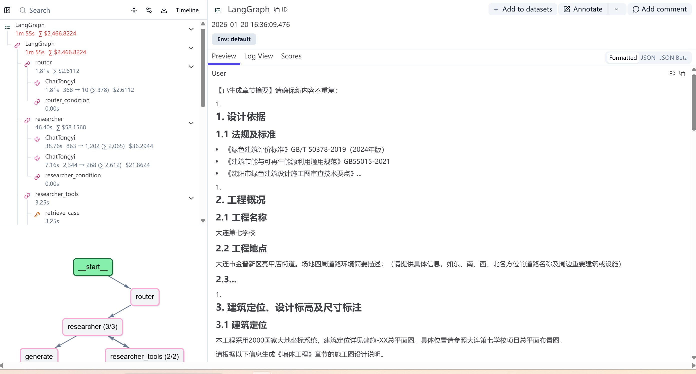Open the Scores tab
This screenshot has width=696, height=374.
pyautogui.click(x=291, y=56)
